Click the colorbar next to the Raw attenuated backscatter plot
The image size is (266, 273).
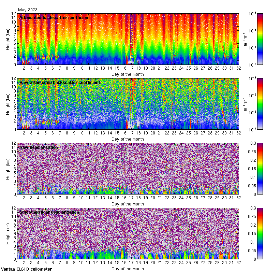[x=260, y=104]
